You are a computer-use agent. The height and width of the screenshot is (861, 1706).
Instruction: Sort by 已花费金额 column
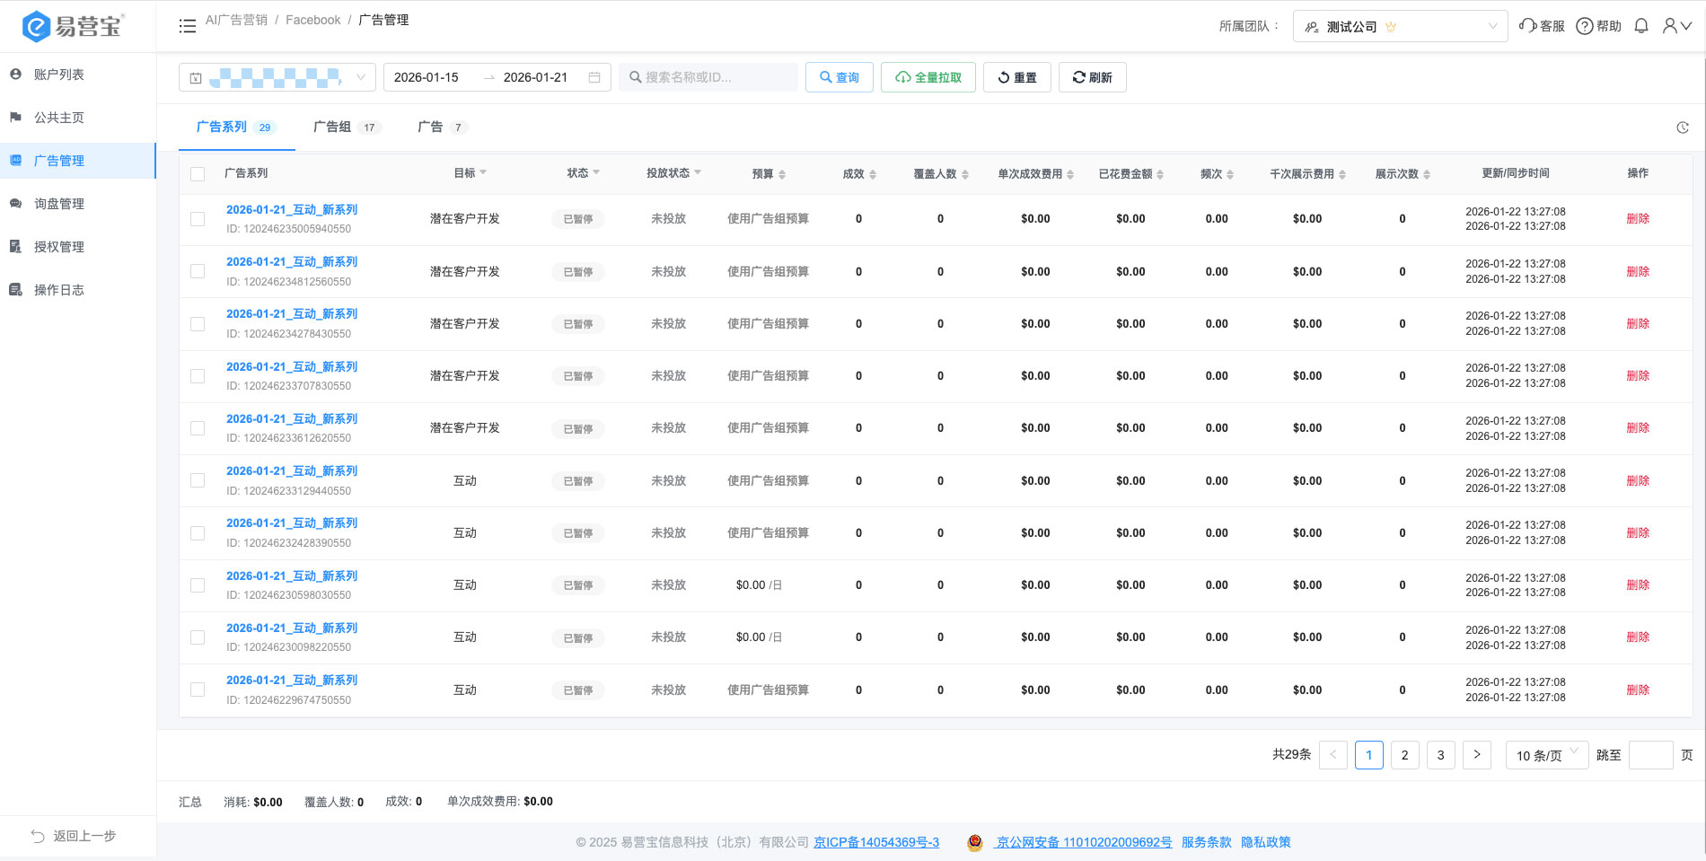tap(1130, 173)
